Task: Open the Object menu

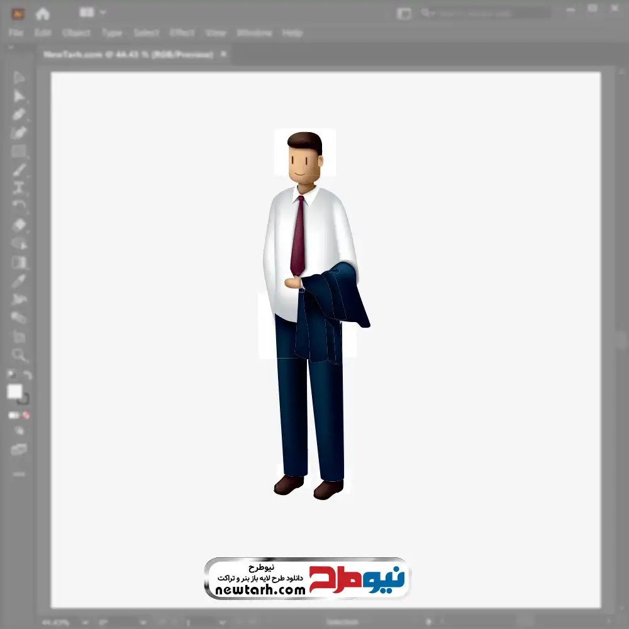Action: click(x=76, y=33)
